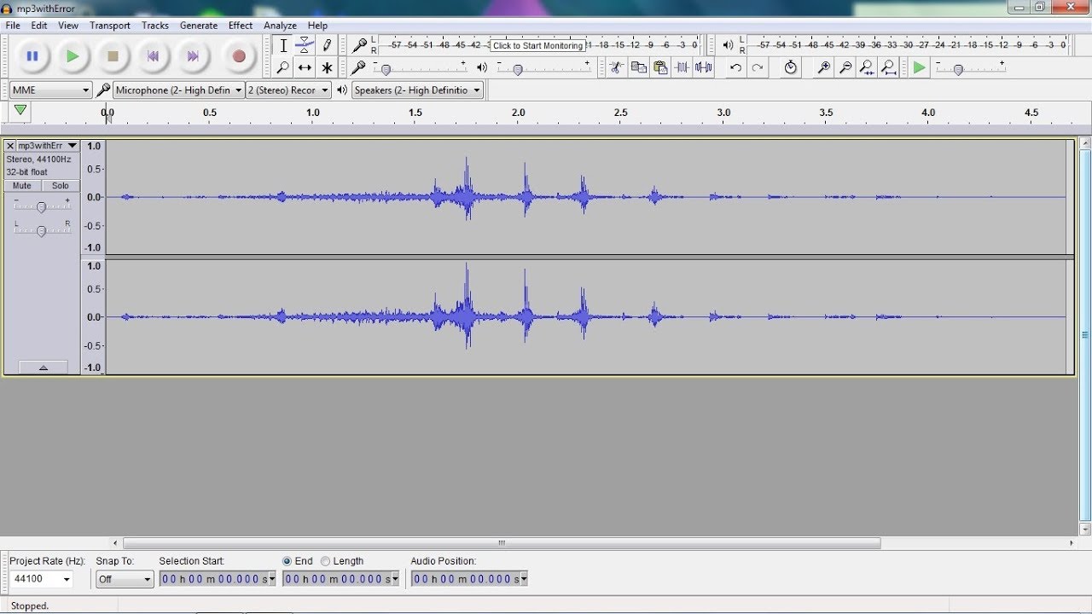
Task: Open the 2 (Stereo) recording channels dropdown
Action: (x=288, y=90)
